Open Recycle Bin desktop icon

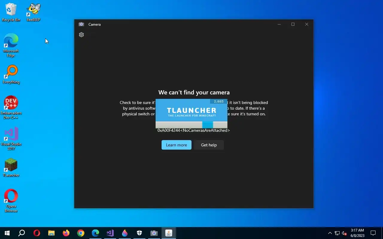tap(11, 12)
